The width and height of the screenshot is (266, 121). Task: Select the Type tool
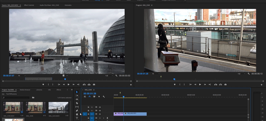pyautogui.click(x=77, y=118)
